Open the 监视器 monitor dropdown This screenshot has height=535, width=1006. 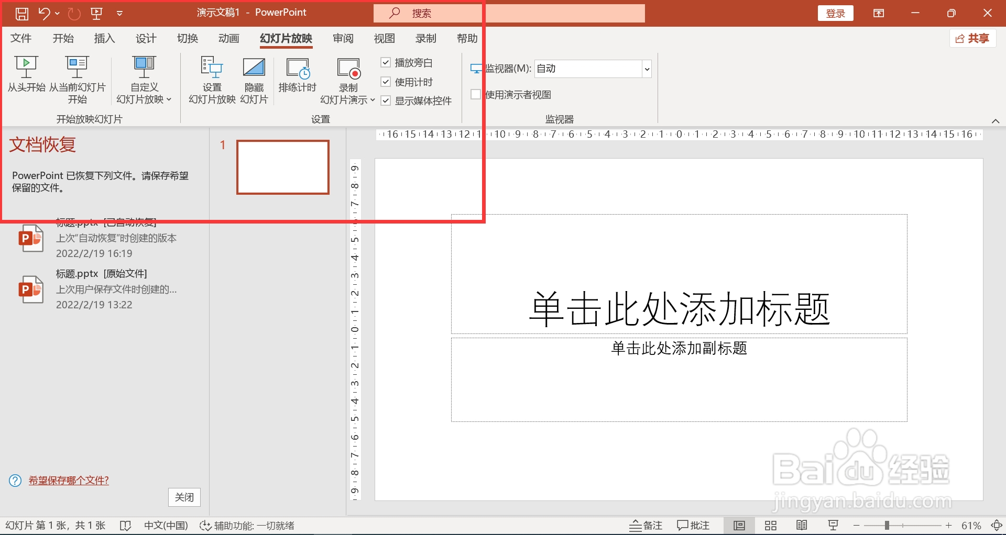(x=647, y=69)
